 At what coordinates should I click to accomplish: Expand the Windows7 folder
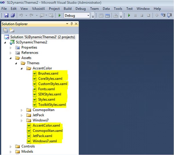[21, 121]
